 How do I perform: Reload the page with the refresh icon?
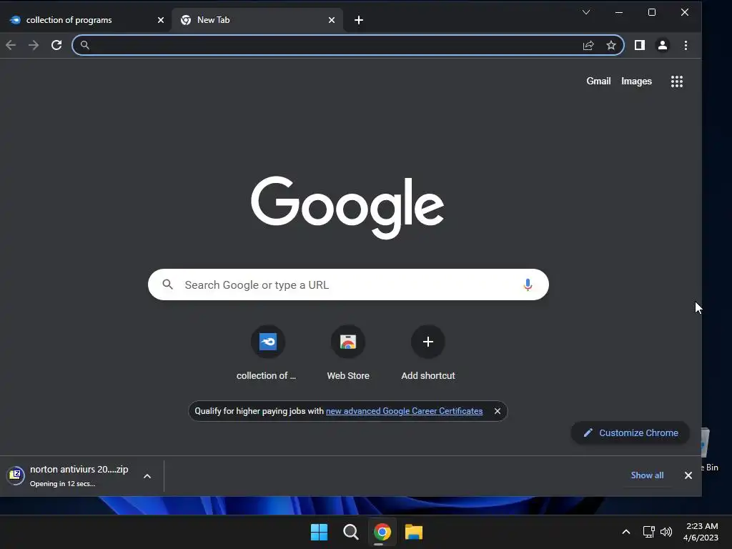(56, 45)
